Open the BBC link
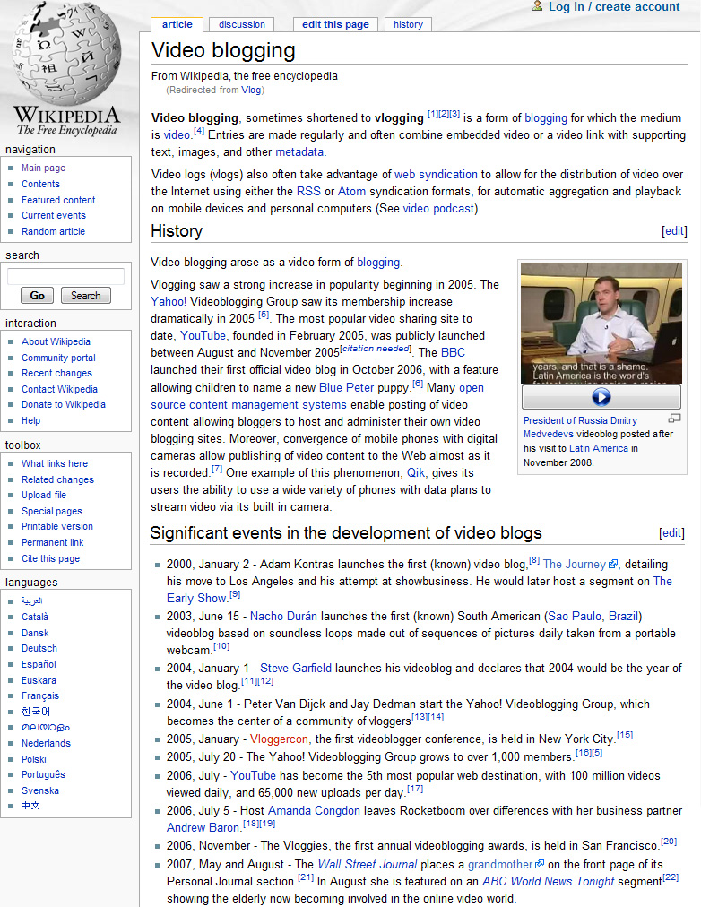The width and height of the screenshot is (701, 907). coord(453,352)
